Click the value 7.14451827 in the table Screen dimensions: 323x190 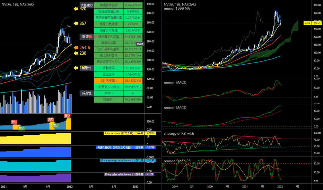133,68
